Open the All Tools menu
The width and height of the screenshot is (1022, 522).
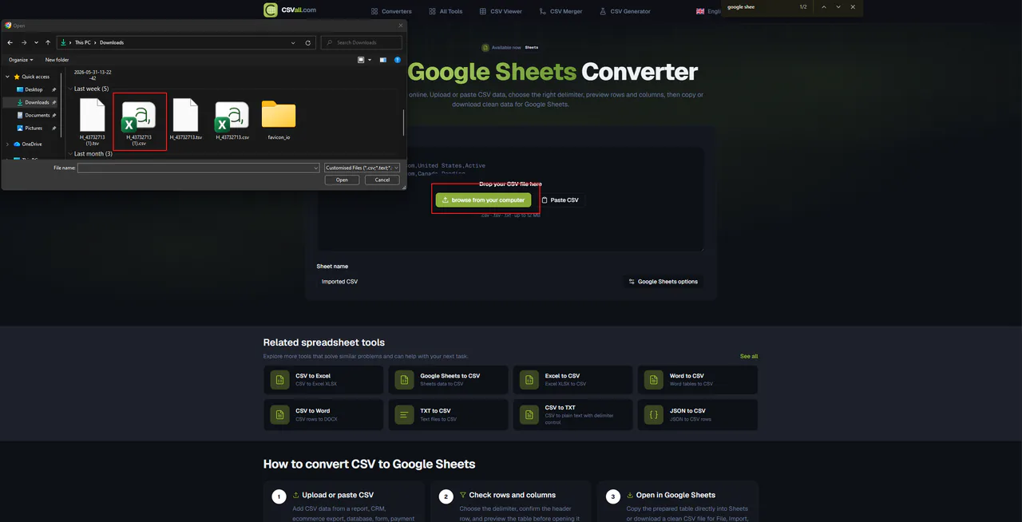(445, 11)
